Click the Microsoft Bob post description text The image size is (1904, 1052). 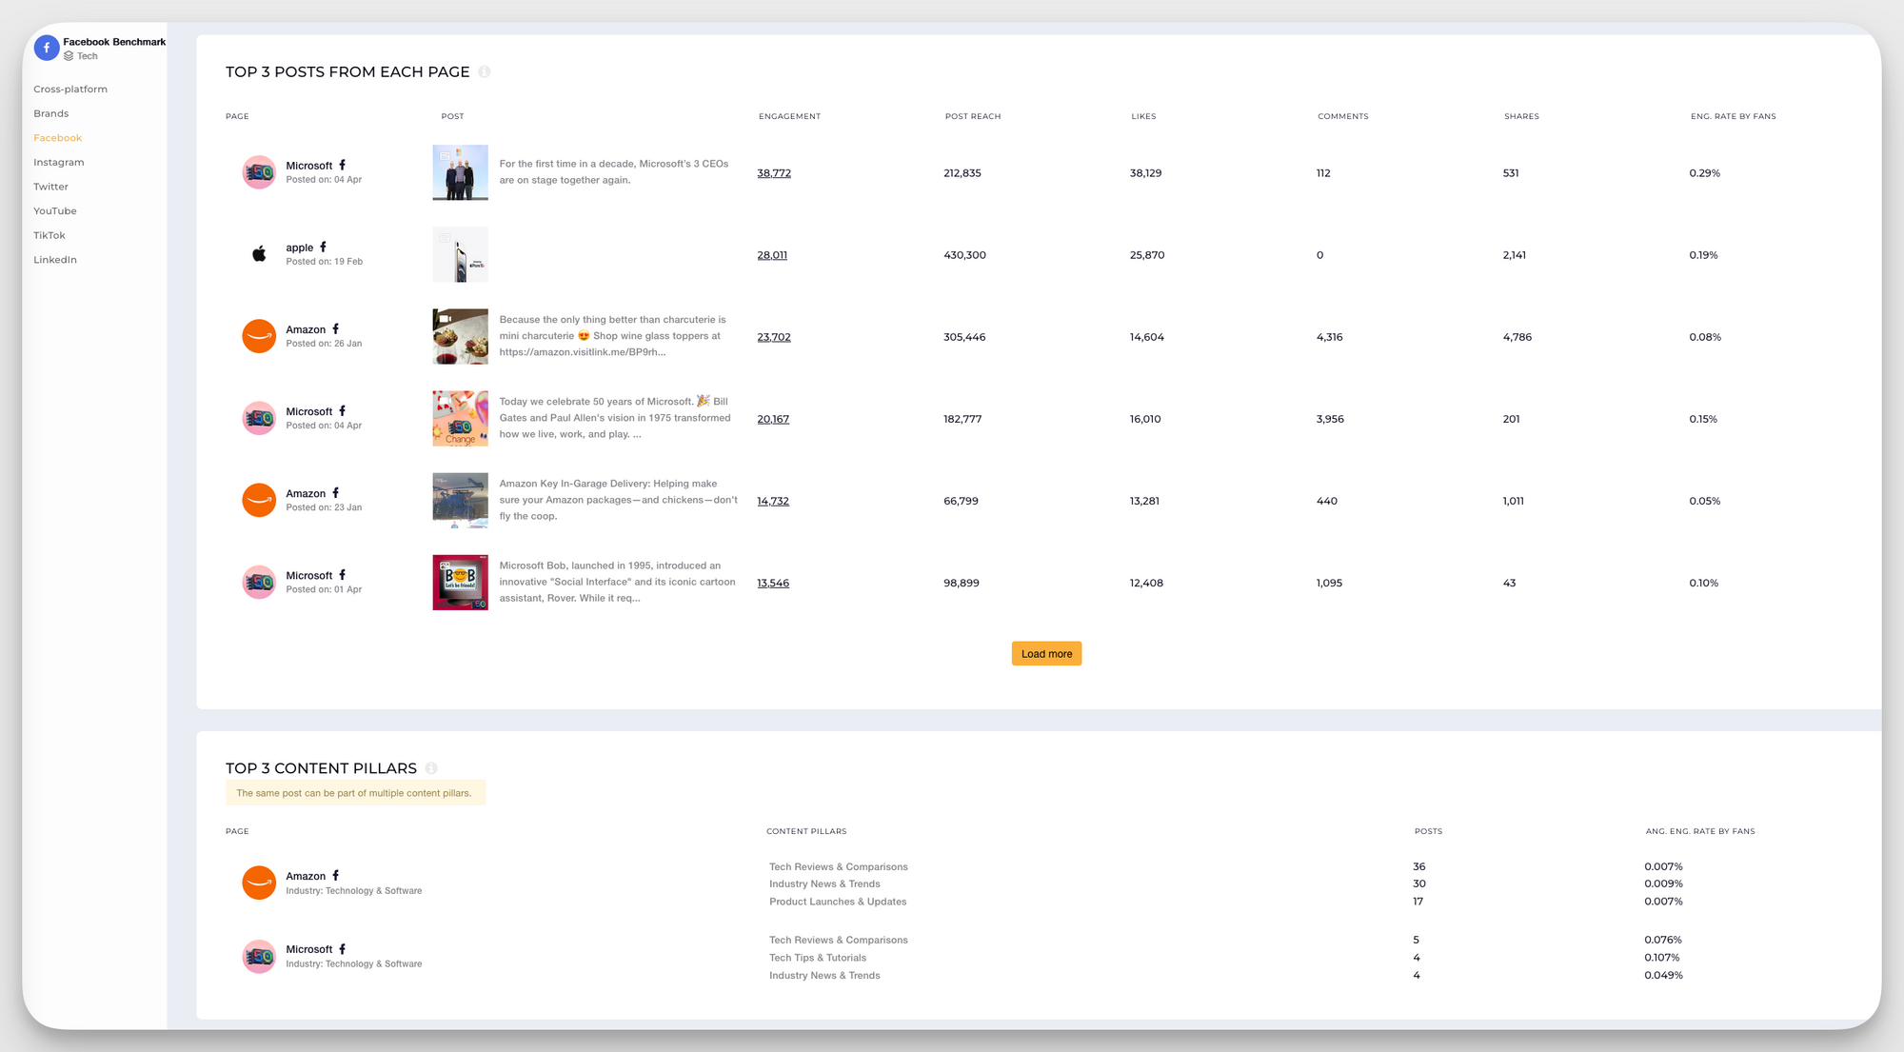point(618,582)
